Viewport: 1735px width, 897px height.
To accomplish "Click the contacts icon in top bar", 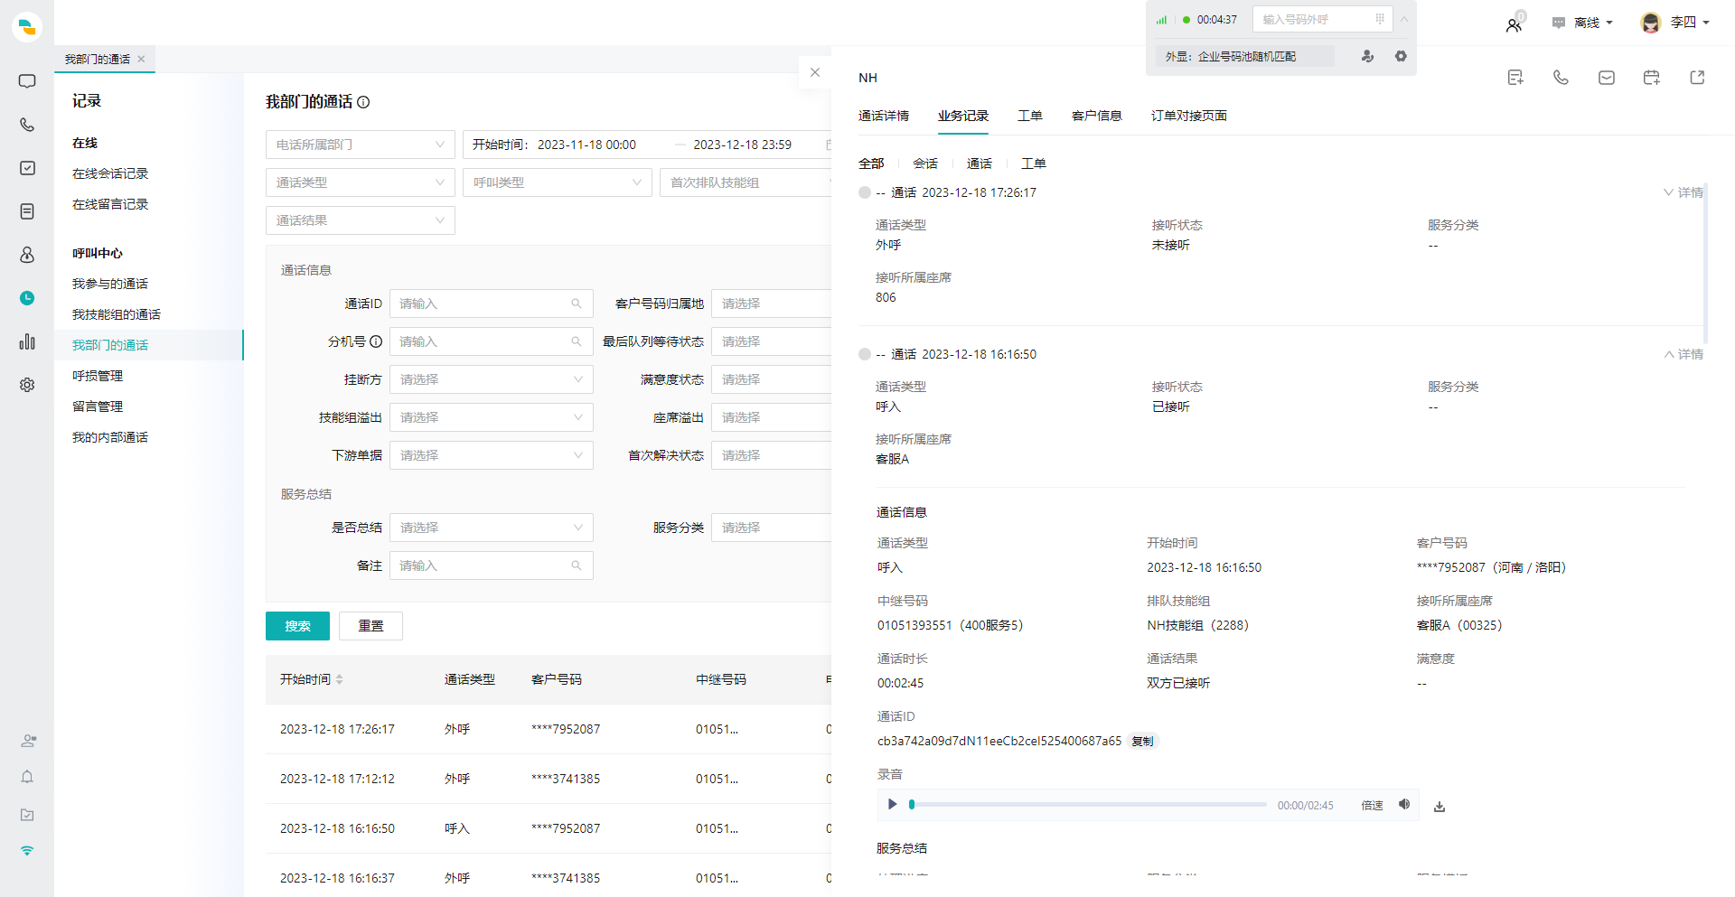I will [1514, 24].
